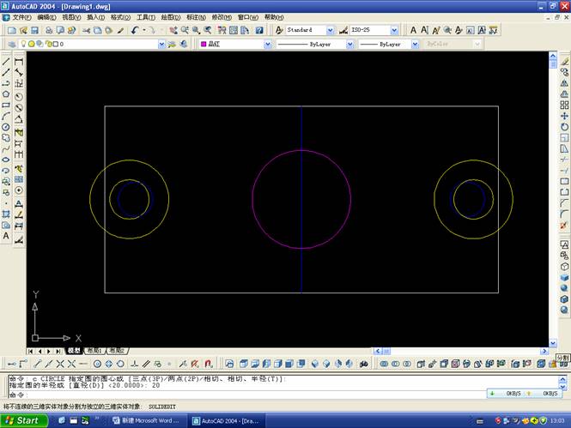Open the first ByLayer linetype dropdown
The height and width of the screenshot is (428, 571).
click(313, 44)
